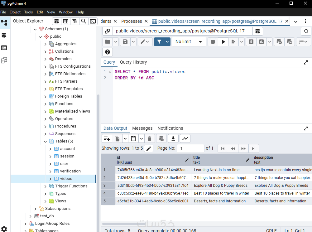Screen dimensions: 312x232
Task: Click the Sort/Filter funnel button
Action: tap(159, 41)
